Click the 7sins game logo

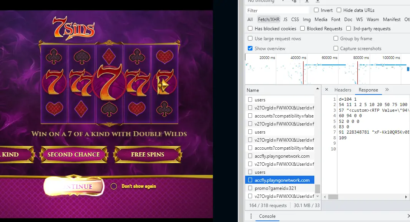click(x=73, y=28)
